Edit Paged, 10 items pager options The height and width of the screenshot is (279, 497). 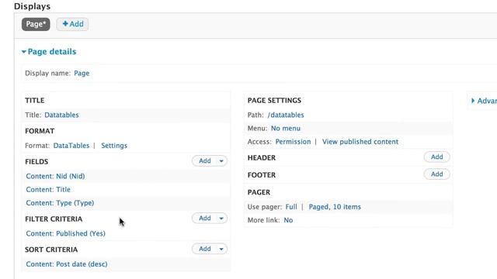coord(335,207)
